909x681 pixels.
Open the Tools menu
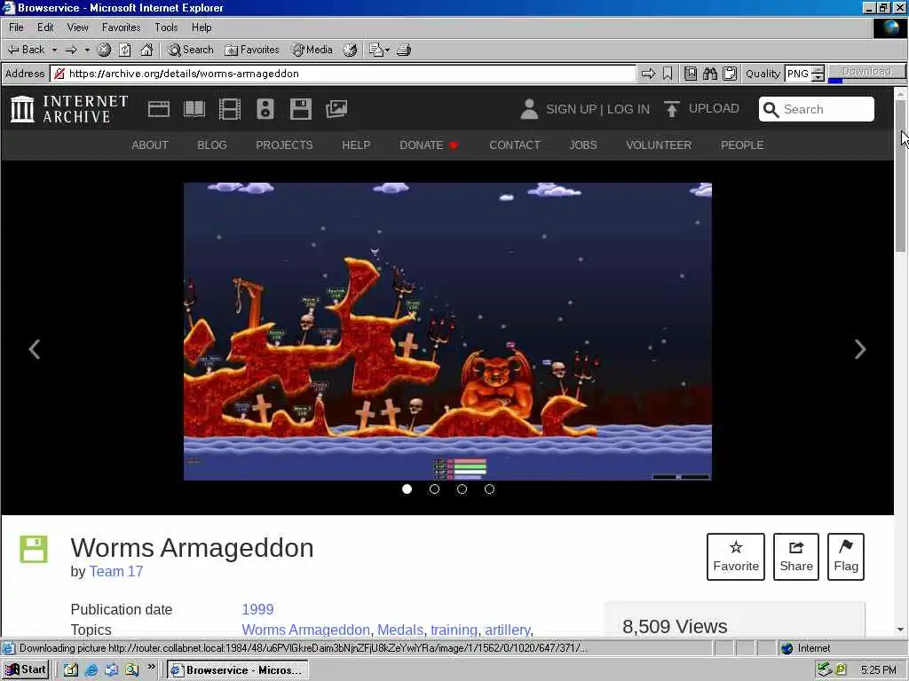click(166, 27)
